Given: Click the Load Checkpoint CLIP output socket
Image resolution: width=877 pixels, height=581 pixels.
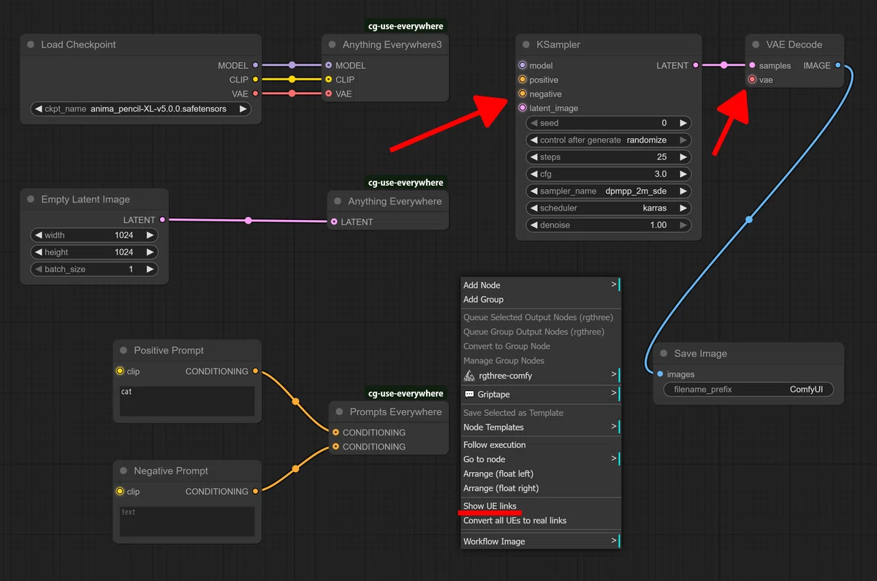Looking at the screenshot, I should pos(255,79).
